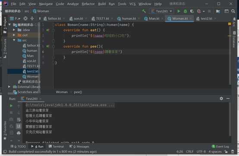Viewport: 239px width, 156px height.
Task: Open the Event Log
Action: pos(220,147)
